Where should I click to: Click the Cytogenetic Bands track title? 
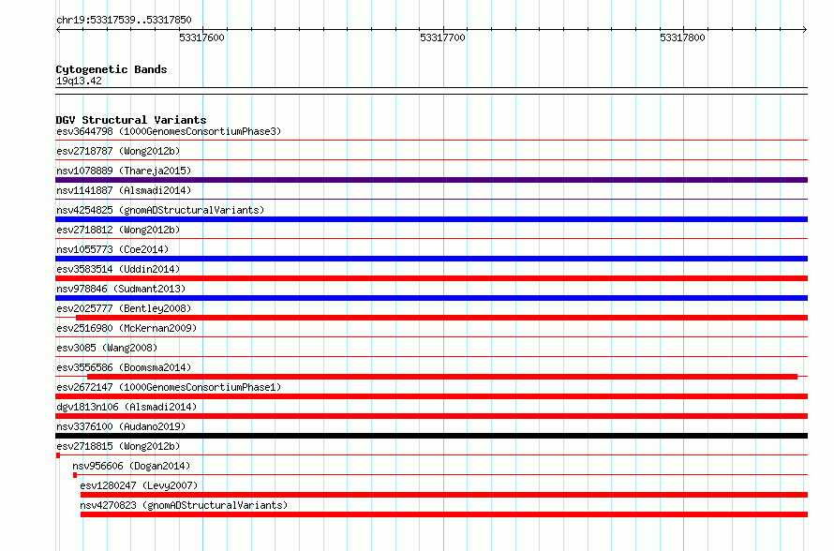112,69
